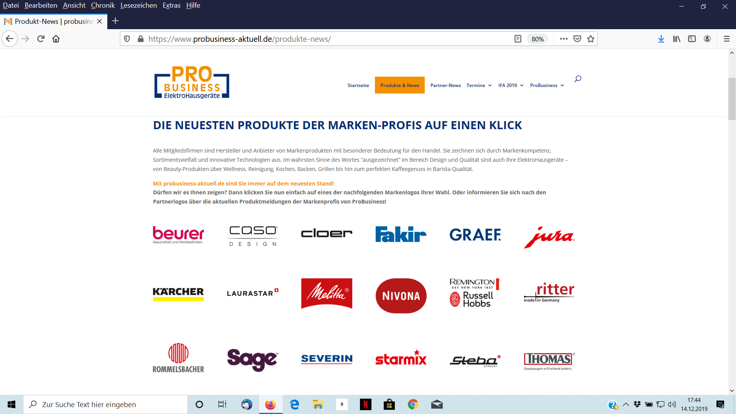Image resolution: width=736 pixels, height=414 pixels.
Task: Expand the Termine dropdown menu
Action: click(479, 85)
